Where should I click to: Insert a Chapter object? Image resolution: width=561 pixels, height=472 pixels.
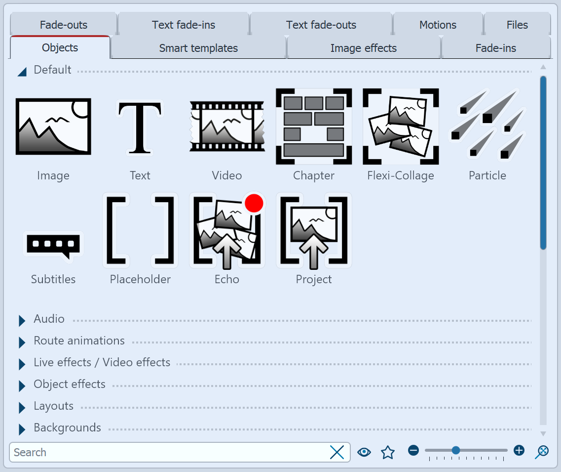tap(313, 126)
